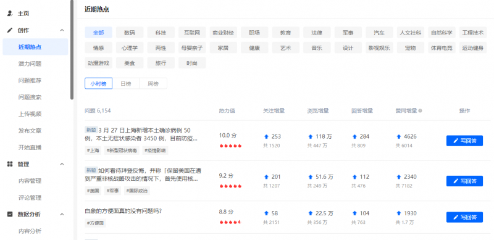
Task: Choose the 美食 category chip
Action: click(x=130, y=63)
